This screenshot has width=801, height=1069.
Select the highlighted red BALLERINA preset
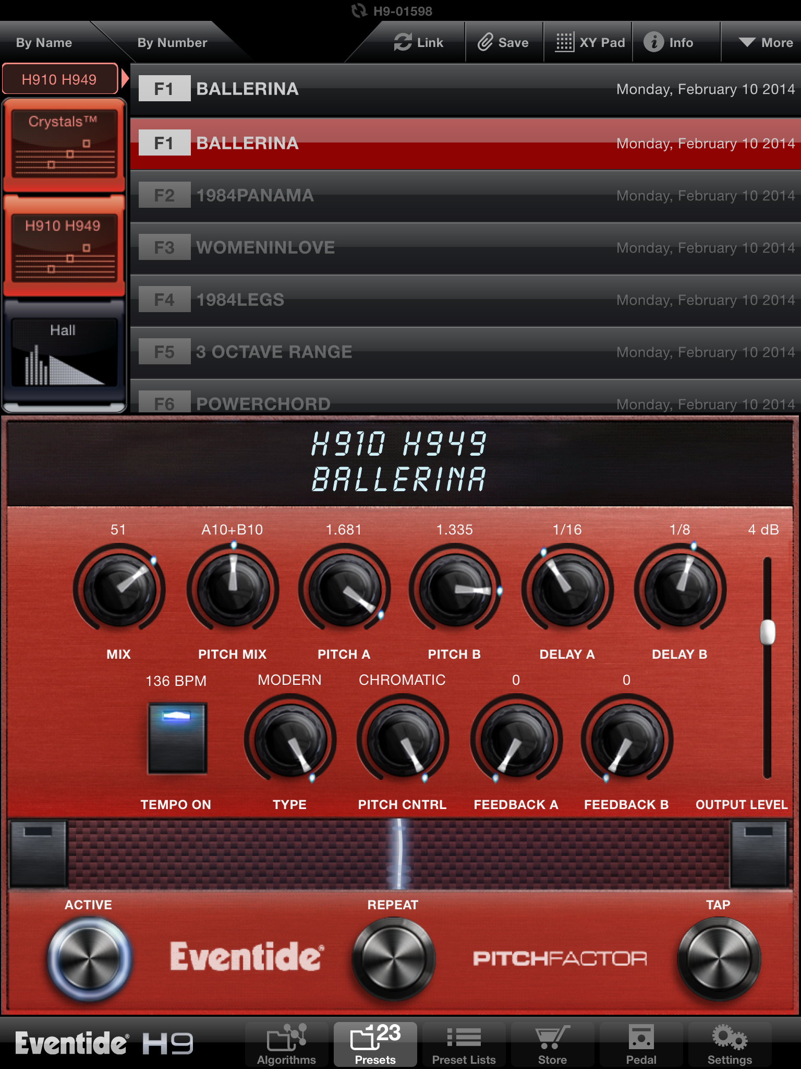pos(465,144)
